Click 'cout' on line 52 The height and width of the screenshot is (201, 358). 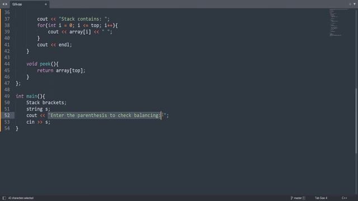[31, 116]
